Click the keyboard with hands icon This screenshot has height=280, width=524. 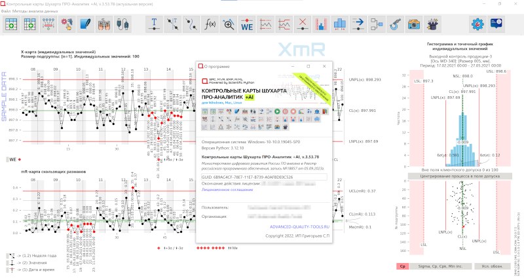click(x=104, y=24)
